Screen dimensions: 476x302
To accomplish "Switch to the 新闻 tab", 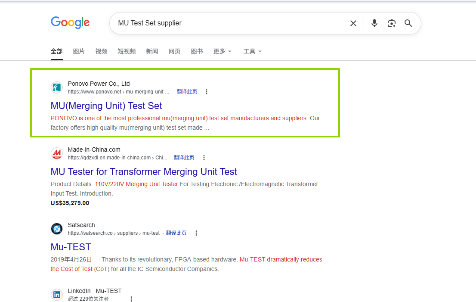I will (x=152, y=51).
